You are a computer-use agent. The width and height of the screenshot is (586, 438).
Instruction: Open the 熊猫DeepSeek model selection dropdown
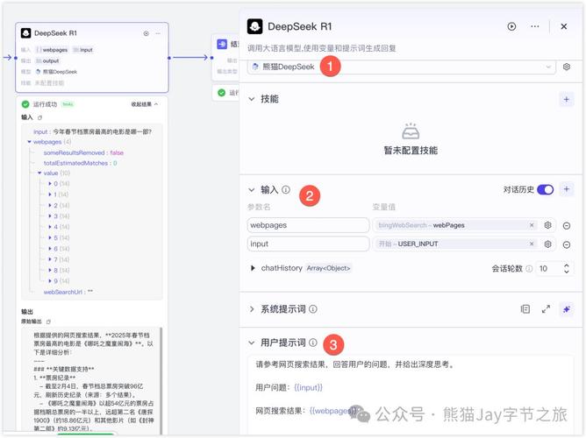pos(402,67)
